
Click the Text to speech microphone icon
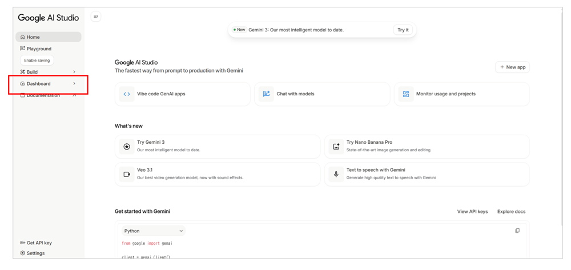coord(336,174)
